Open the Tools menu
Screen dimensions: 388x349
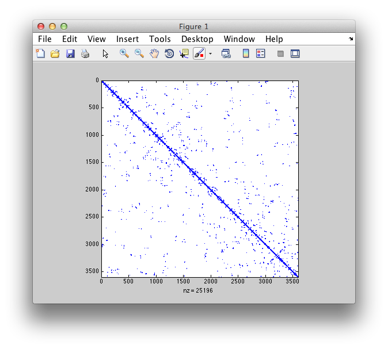pyautogui.click(x=159, y=39)
